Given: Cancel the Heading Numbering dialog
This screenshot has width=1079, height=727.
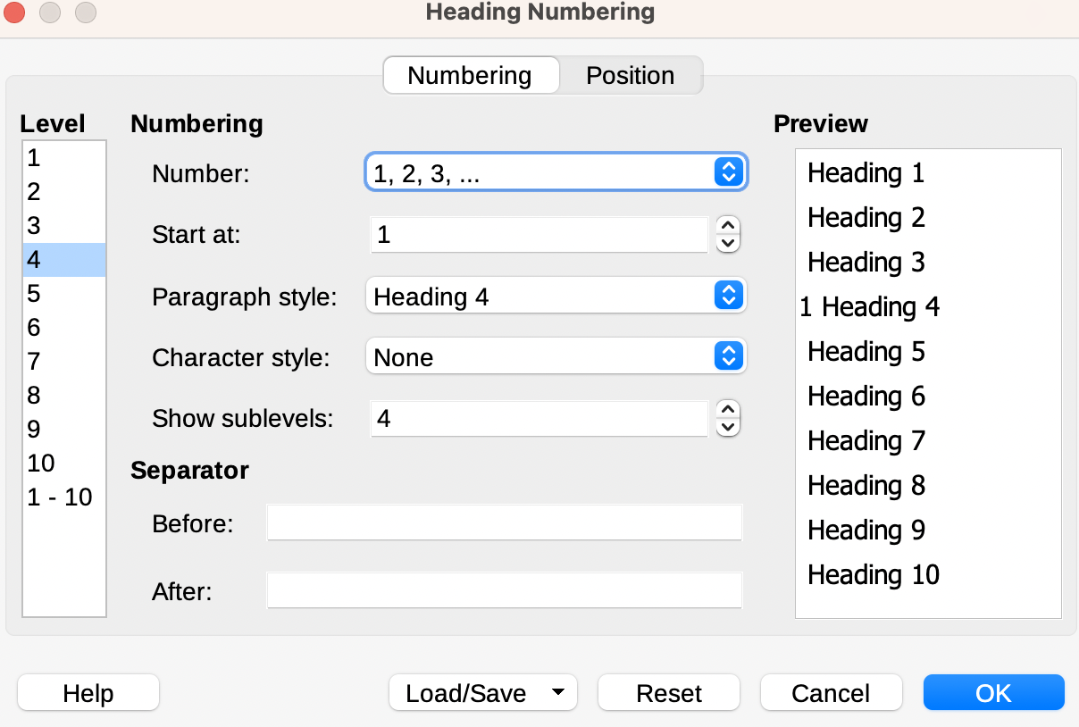Looking at the screenshot, I should tap(831, 693).
